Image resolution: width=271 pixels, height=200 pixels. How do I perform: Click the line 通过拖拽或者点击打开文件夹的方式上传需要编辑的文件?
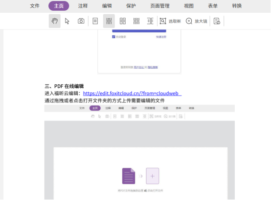coord(105,100)
